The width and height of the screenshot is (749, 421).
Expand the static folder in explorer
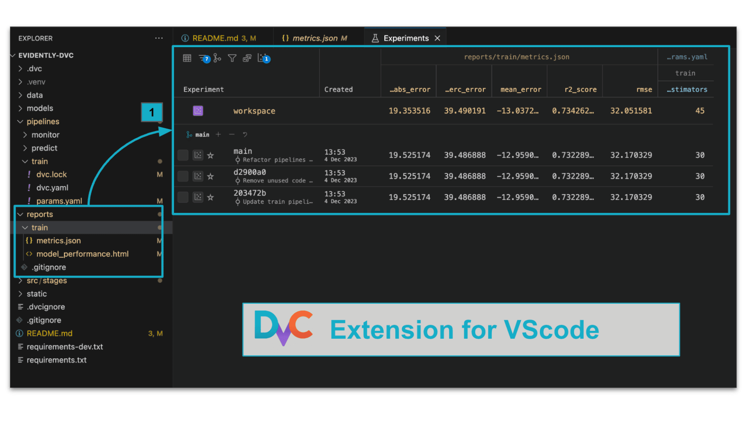36,294
